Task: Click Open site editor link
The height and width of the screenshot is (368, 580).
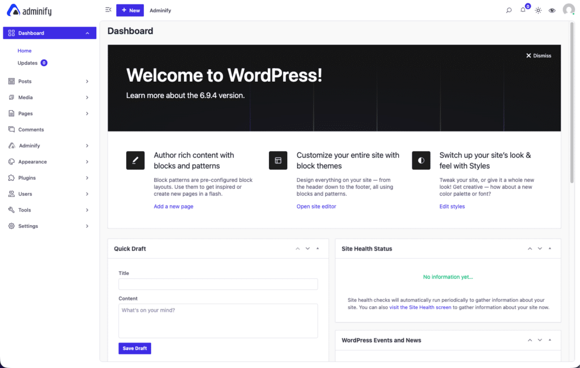Action: pos(316,206)
